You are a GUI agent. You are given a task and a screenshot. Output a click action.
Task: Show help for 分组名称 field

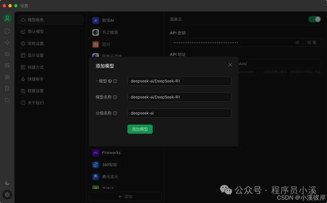pos(115,113)
